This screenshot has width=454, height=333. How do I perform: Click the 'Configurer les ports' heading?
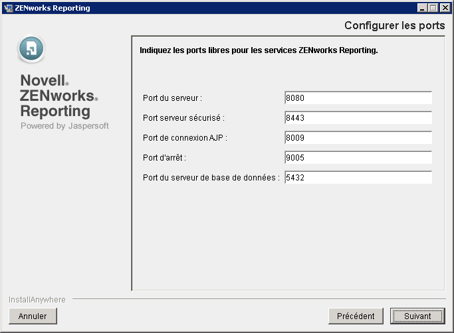(394, 25)
